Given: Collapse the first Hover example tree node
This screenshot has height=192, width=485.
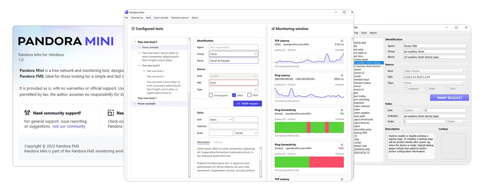Looking at the screenshot, I should [139, 47].
